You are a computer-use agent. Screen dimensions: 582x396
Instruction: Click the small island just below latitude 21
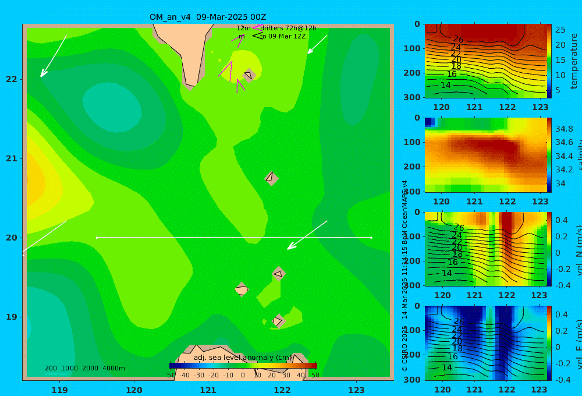point(271,178)
